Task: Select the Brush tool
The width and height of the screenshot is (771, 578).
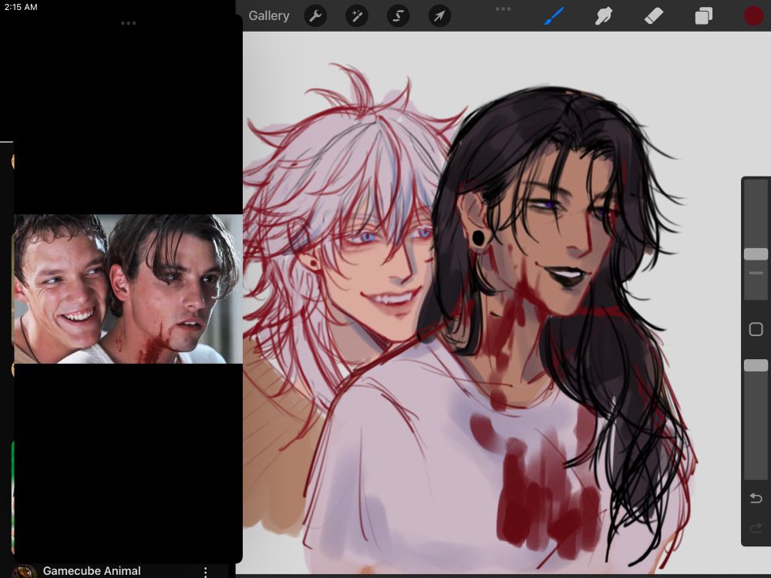Action: pyautogui.click(x=554, y=16)
